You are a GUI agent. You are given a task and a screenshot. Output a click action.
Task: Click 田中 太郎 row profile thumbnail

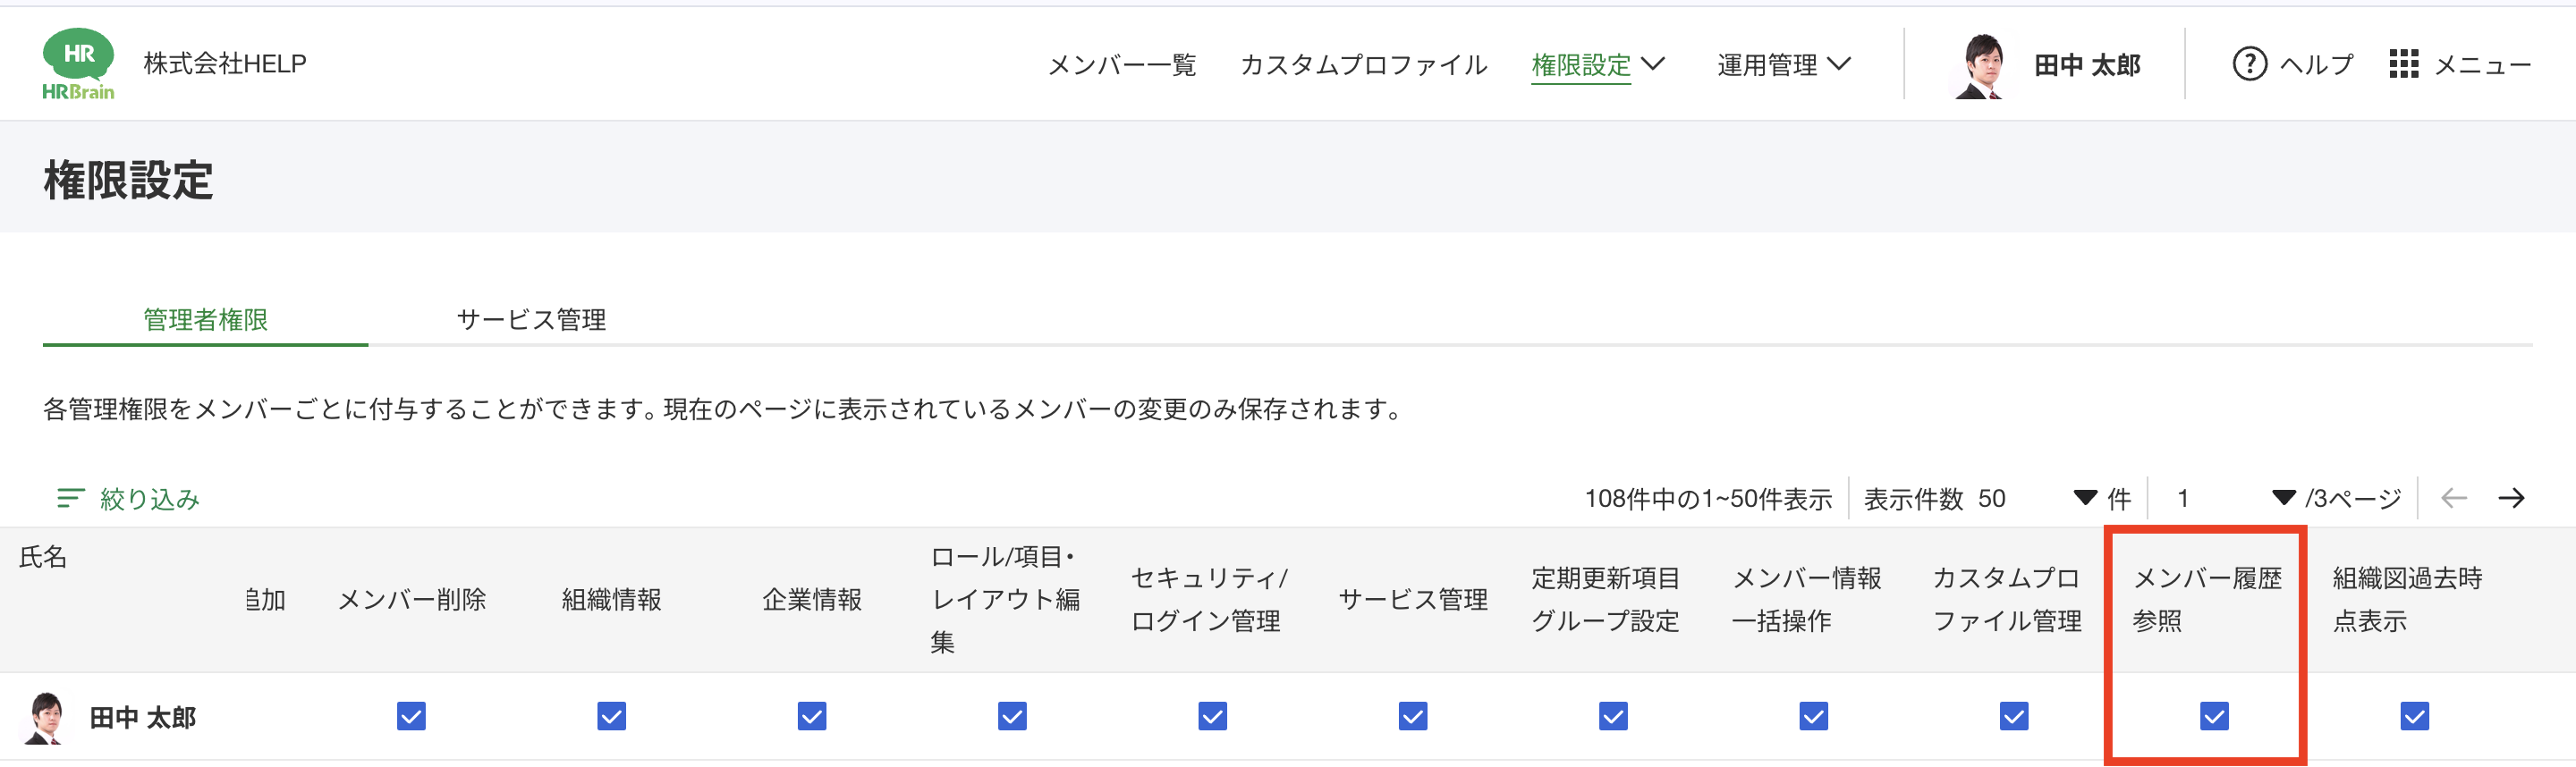[45, 717]
